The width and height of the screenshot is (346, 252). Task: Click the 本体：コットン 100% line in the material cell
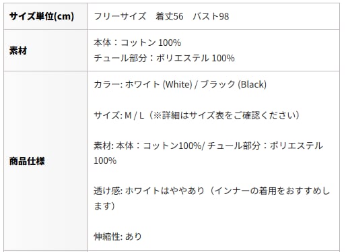tap(137, 42)
